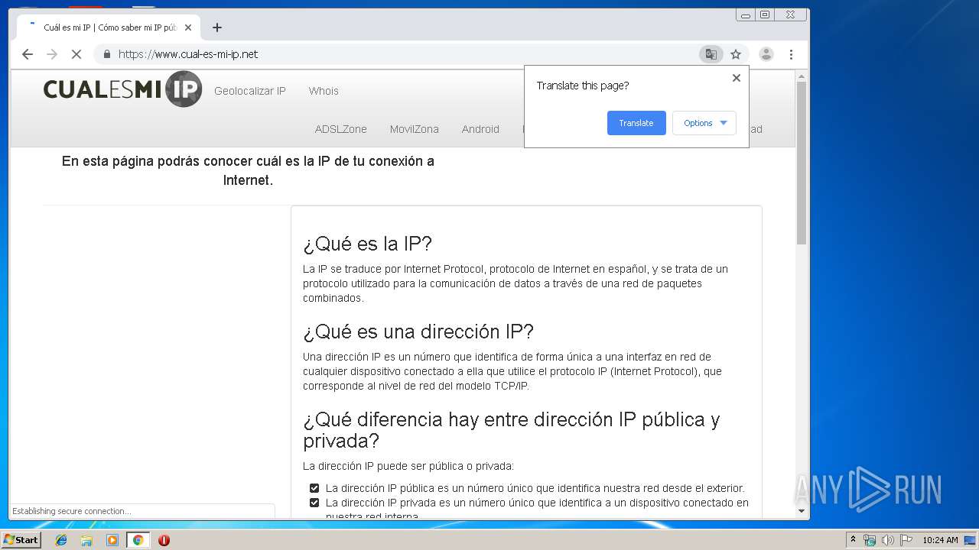
Task: Open Windows Explorer folder in taskbar
Action: click(x=86, y=540)
